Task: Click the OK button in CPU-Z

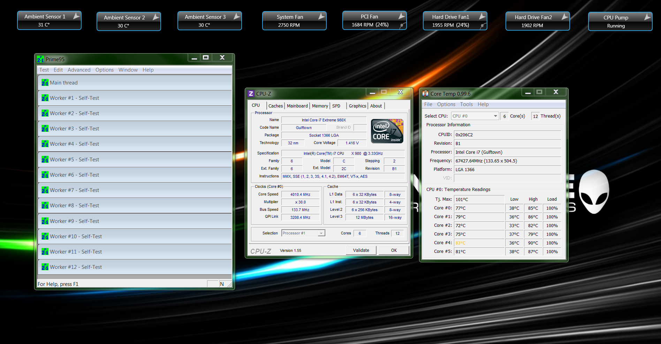Action: (x=394, y=250)
